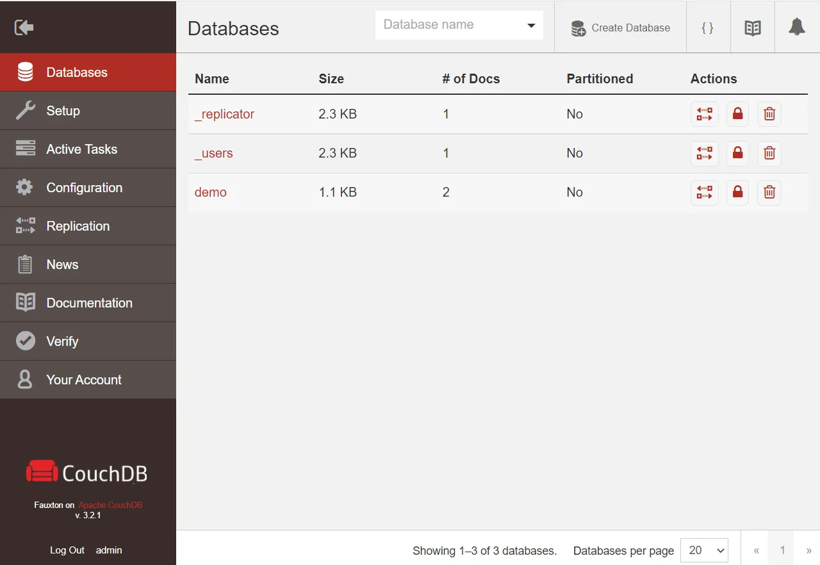Click the Size column header
Screen dimensions: 820x565
(331, 79)
